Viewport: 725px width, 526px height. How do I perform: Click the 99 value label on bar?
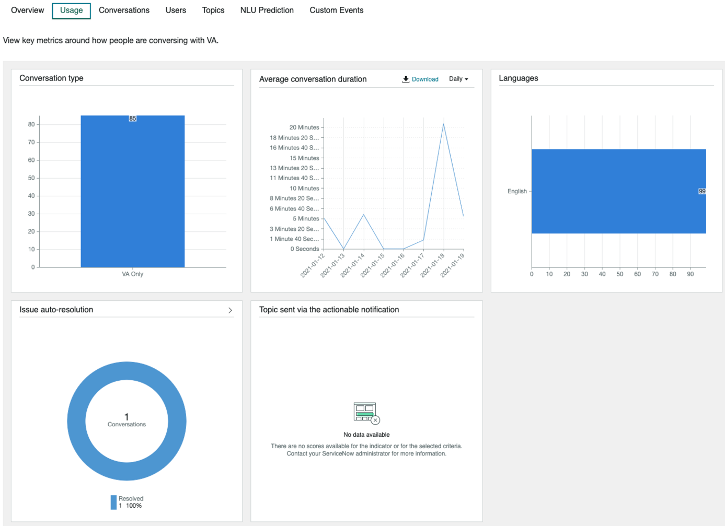tap(702, 191)
